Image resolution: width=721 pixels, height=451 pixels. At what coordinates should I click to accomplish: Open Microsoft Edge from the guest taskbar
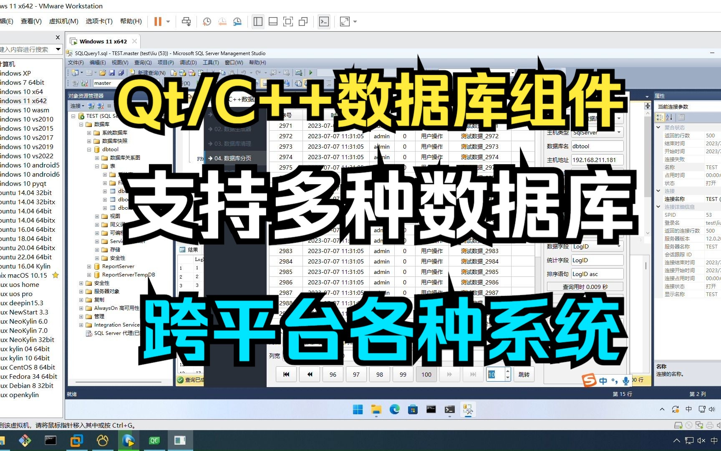coord(394,409)
